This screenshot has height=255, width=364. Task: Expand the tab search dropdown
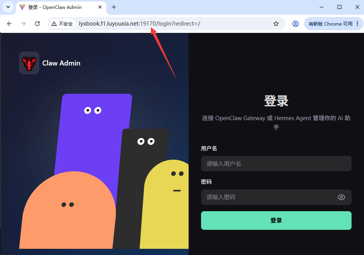pos(8,7)
